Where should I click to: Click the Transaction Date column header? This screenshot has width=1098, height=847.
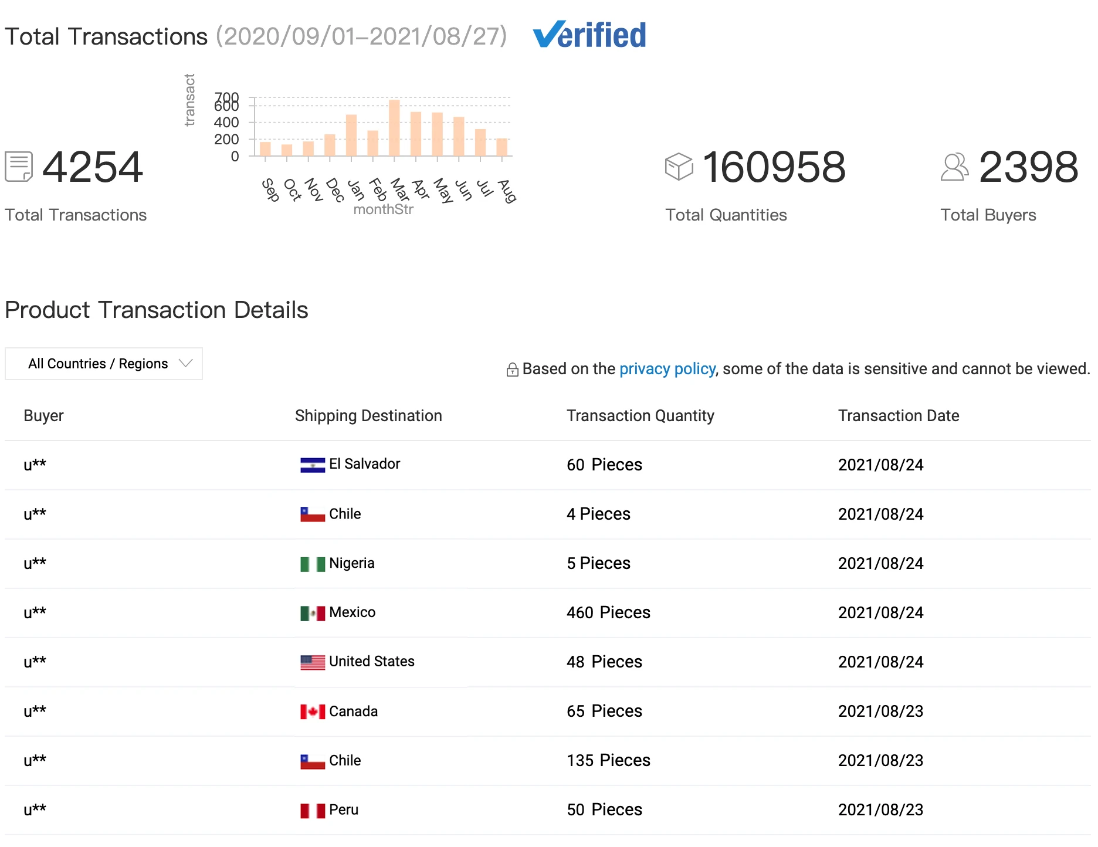(x=898, y=416)
